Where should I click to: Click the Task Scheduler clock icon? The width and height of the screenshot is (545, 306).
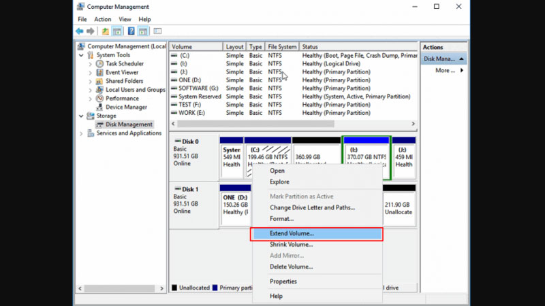pyautogui.click(x=99, y=63)
